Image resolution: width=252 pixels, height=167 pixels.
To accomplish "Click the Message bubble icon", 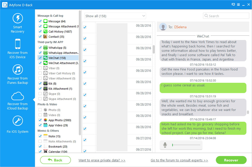I will tap(45, 21).
